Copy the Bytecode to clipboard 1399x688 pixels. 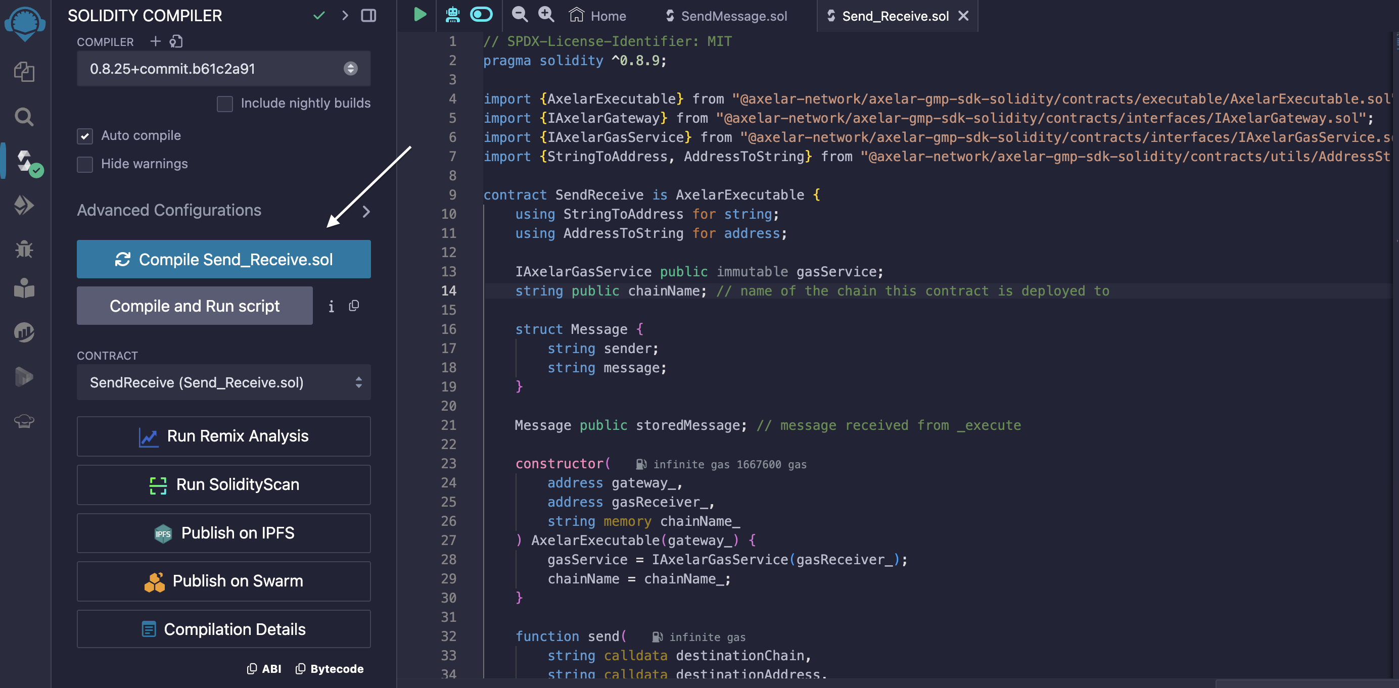tap(330, 669)
